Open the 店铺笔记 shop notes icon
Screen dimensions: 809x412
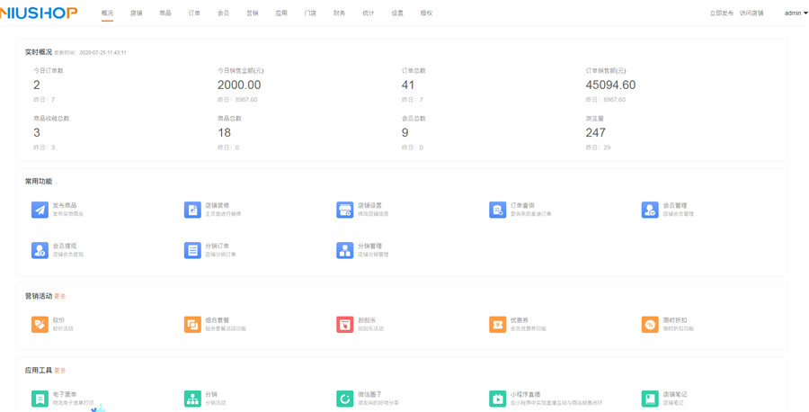650,399
